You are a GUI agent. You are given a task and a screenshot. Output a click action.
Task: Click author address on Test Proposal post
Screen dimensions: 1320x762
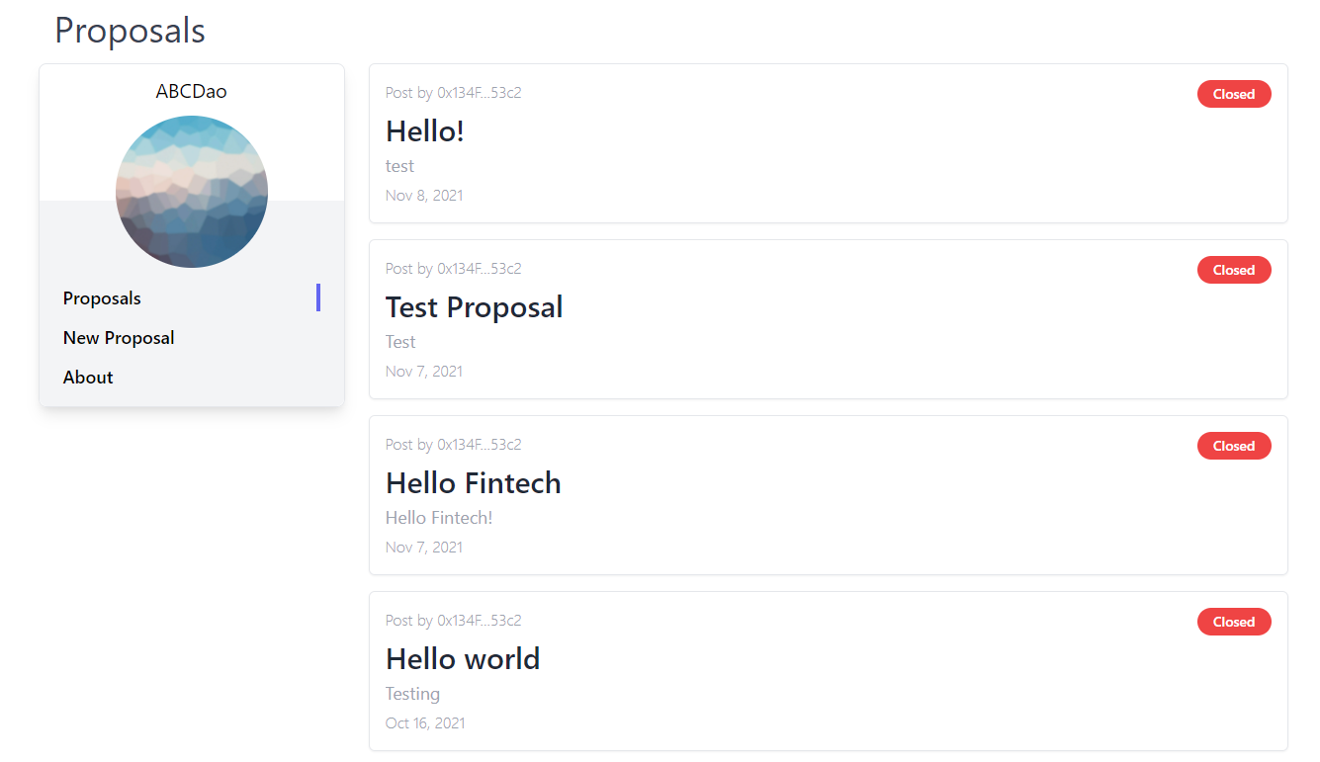(479, 269)
